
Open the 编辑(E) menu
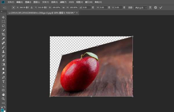pos(19,2)
